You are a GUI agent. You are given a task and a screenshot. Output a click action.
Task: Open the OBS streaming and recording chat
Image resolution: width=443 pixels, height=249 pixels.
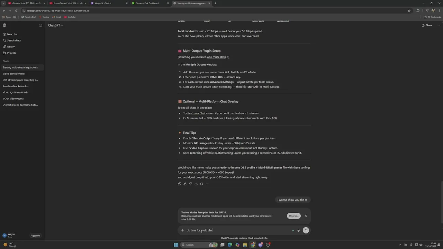pyautogui.click(x=22, y=80)
